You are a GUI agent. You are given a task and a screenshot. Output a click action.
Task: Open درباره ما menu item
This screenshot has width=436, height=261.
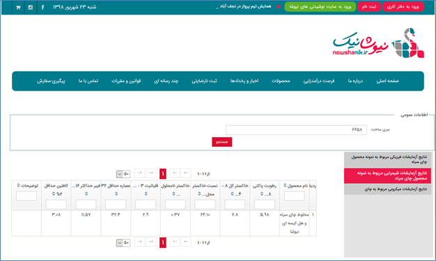click(x=355, y=81)
